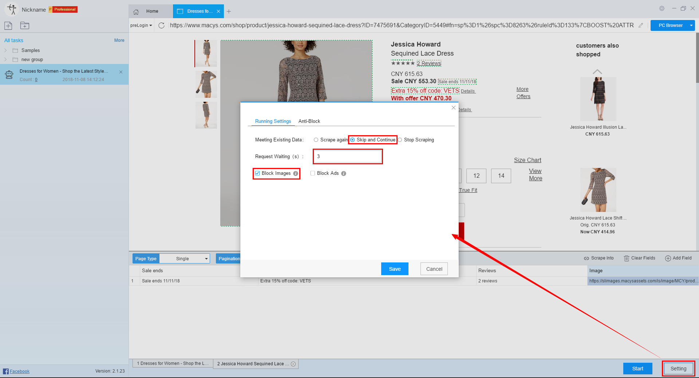The image size is (699, 378).
Task: Click the robot task icon in sidebar
Action: pos(9,75)
